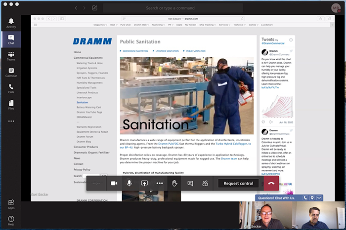Raise your hand in the meeting
Screen dimensions: 346x230
click(174, 183)
